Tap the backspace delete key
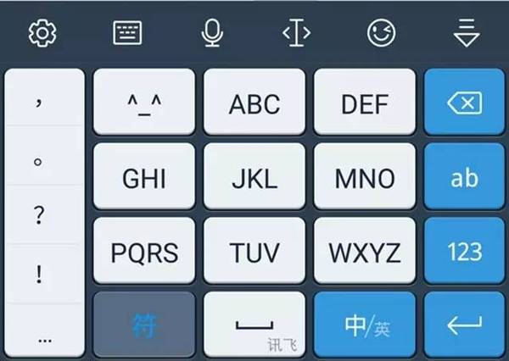This screenshot has width=509, height=361. [465, 102]
